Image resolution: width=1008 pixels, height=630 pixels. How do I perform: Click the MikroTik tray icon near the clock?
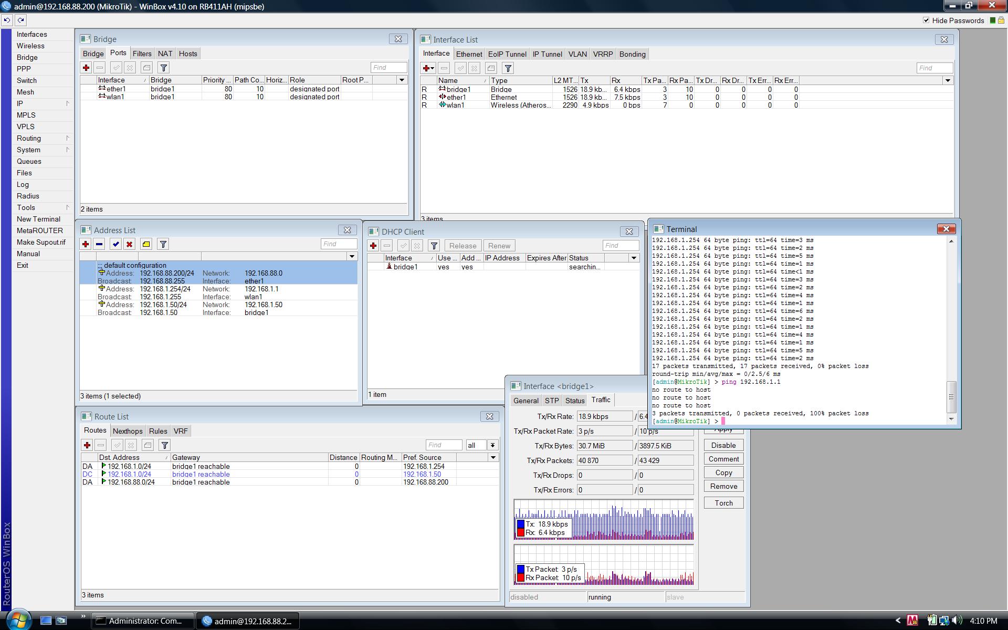(x=912, y=620)
